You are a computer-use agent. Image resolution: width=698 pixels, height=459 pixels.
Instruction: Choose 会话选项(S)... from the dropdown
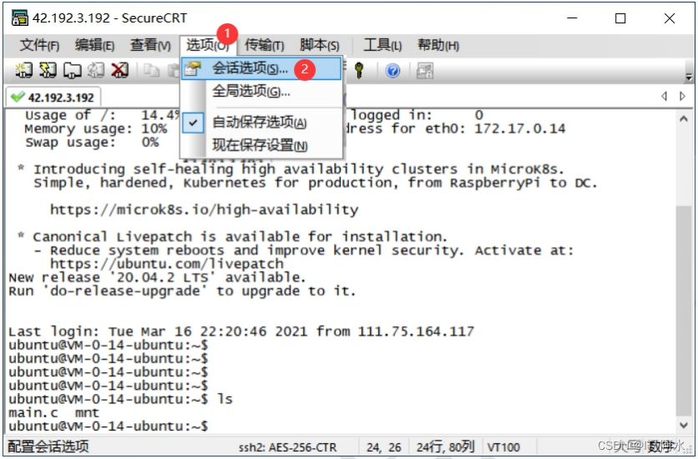pos(261,68)
